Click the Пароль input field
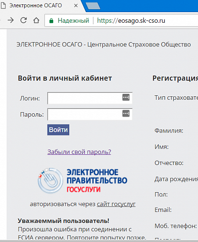The height and width of the screenshot is (242, 198). coord(90,114)
